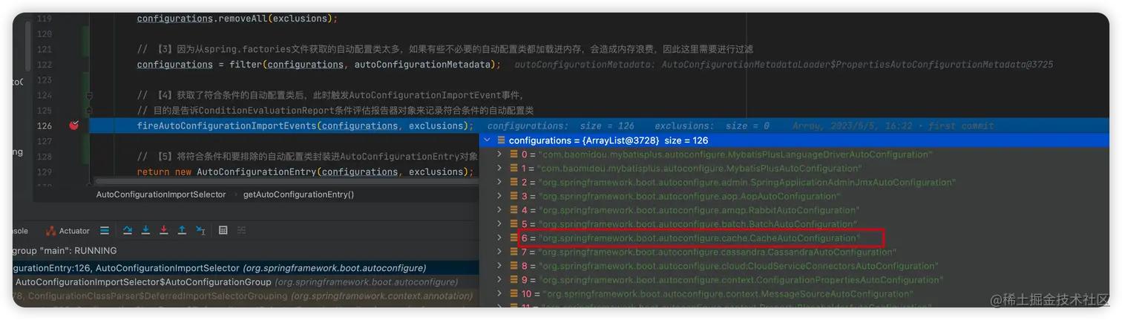Image resolution: width=1122 pixels, height=320 pixels.
Task: Open the Evaluate Expression calculator icon
Action: [x=223, y=231]
